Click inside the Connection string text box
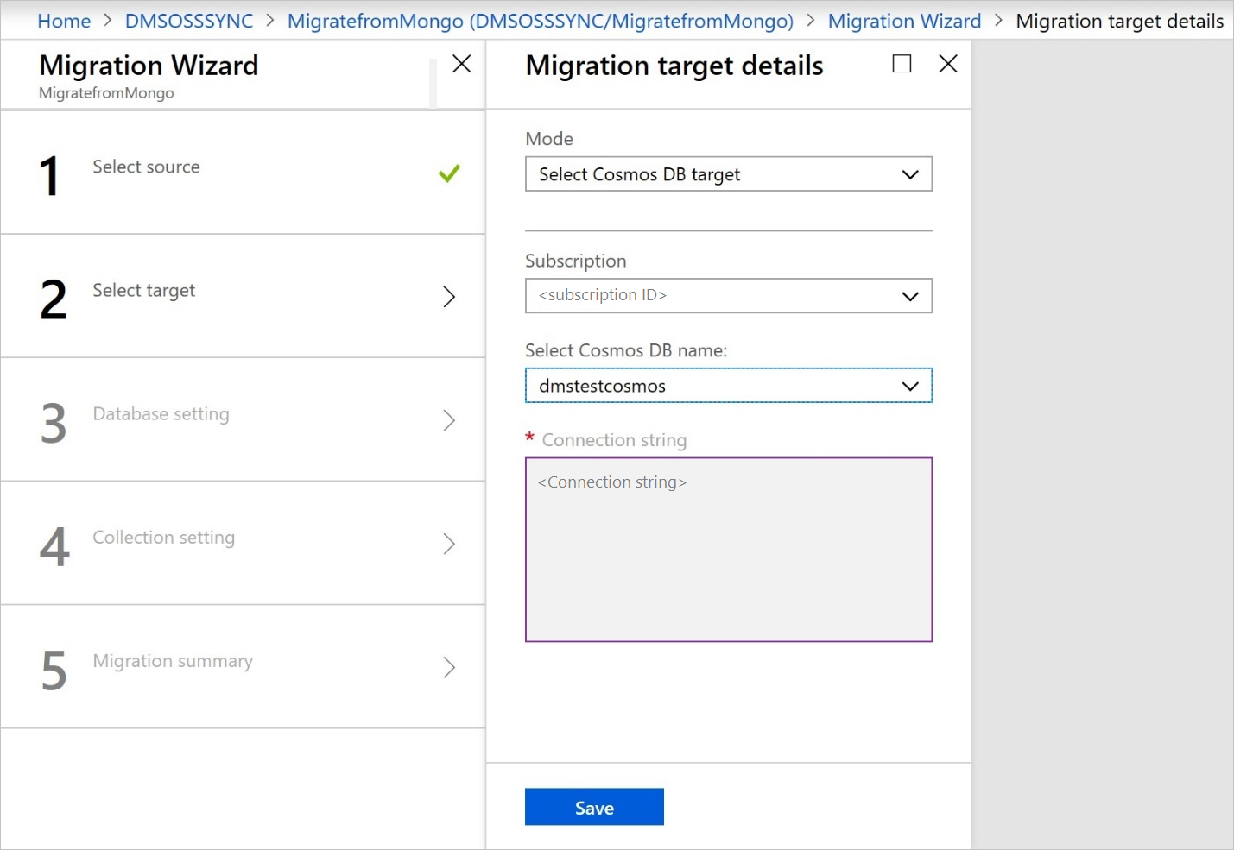 tap(728, 550)
